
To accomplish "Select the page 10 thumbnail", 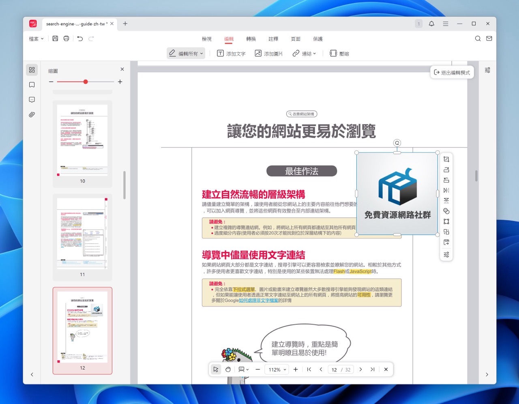I will (82, 140).
